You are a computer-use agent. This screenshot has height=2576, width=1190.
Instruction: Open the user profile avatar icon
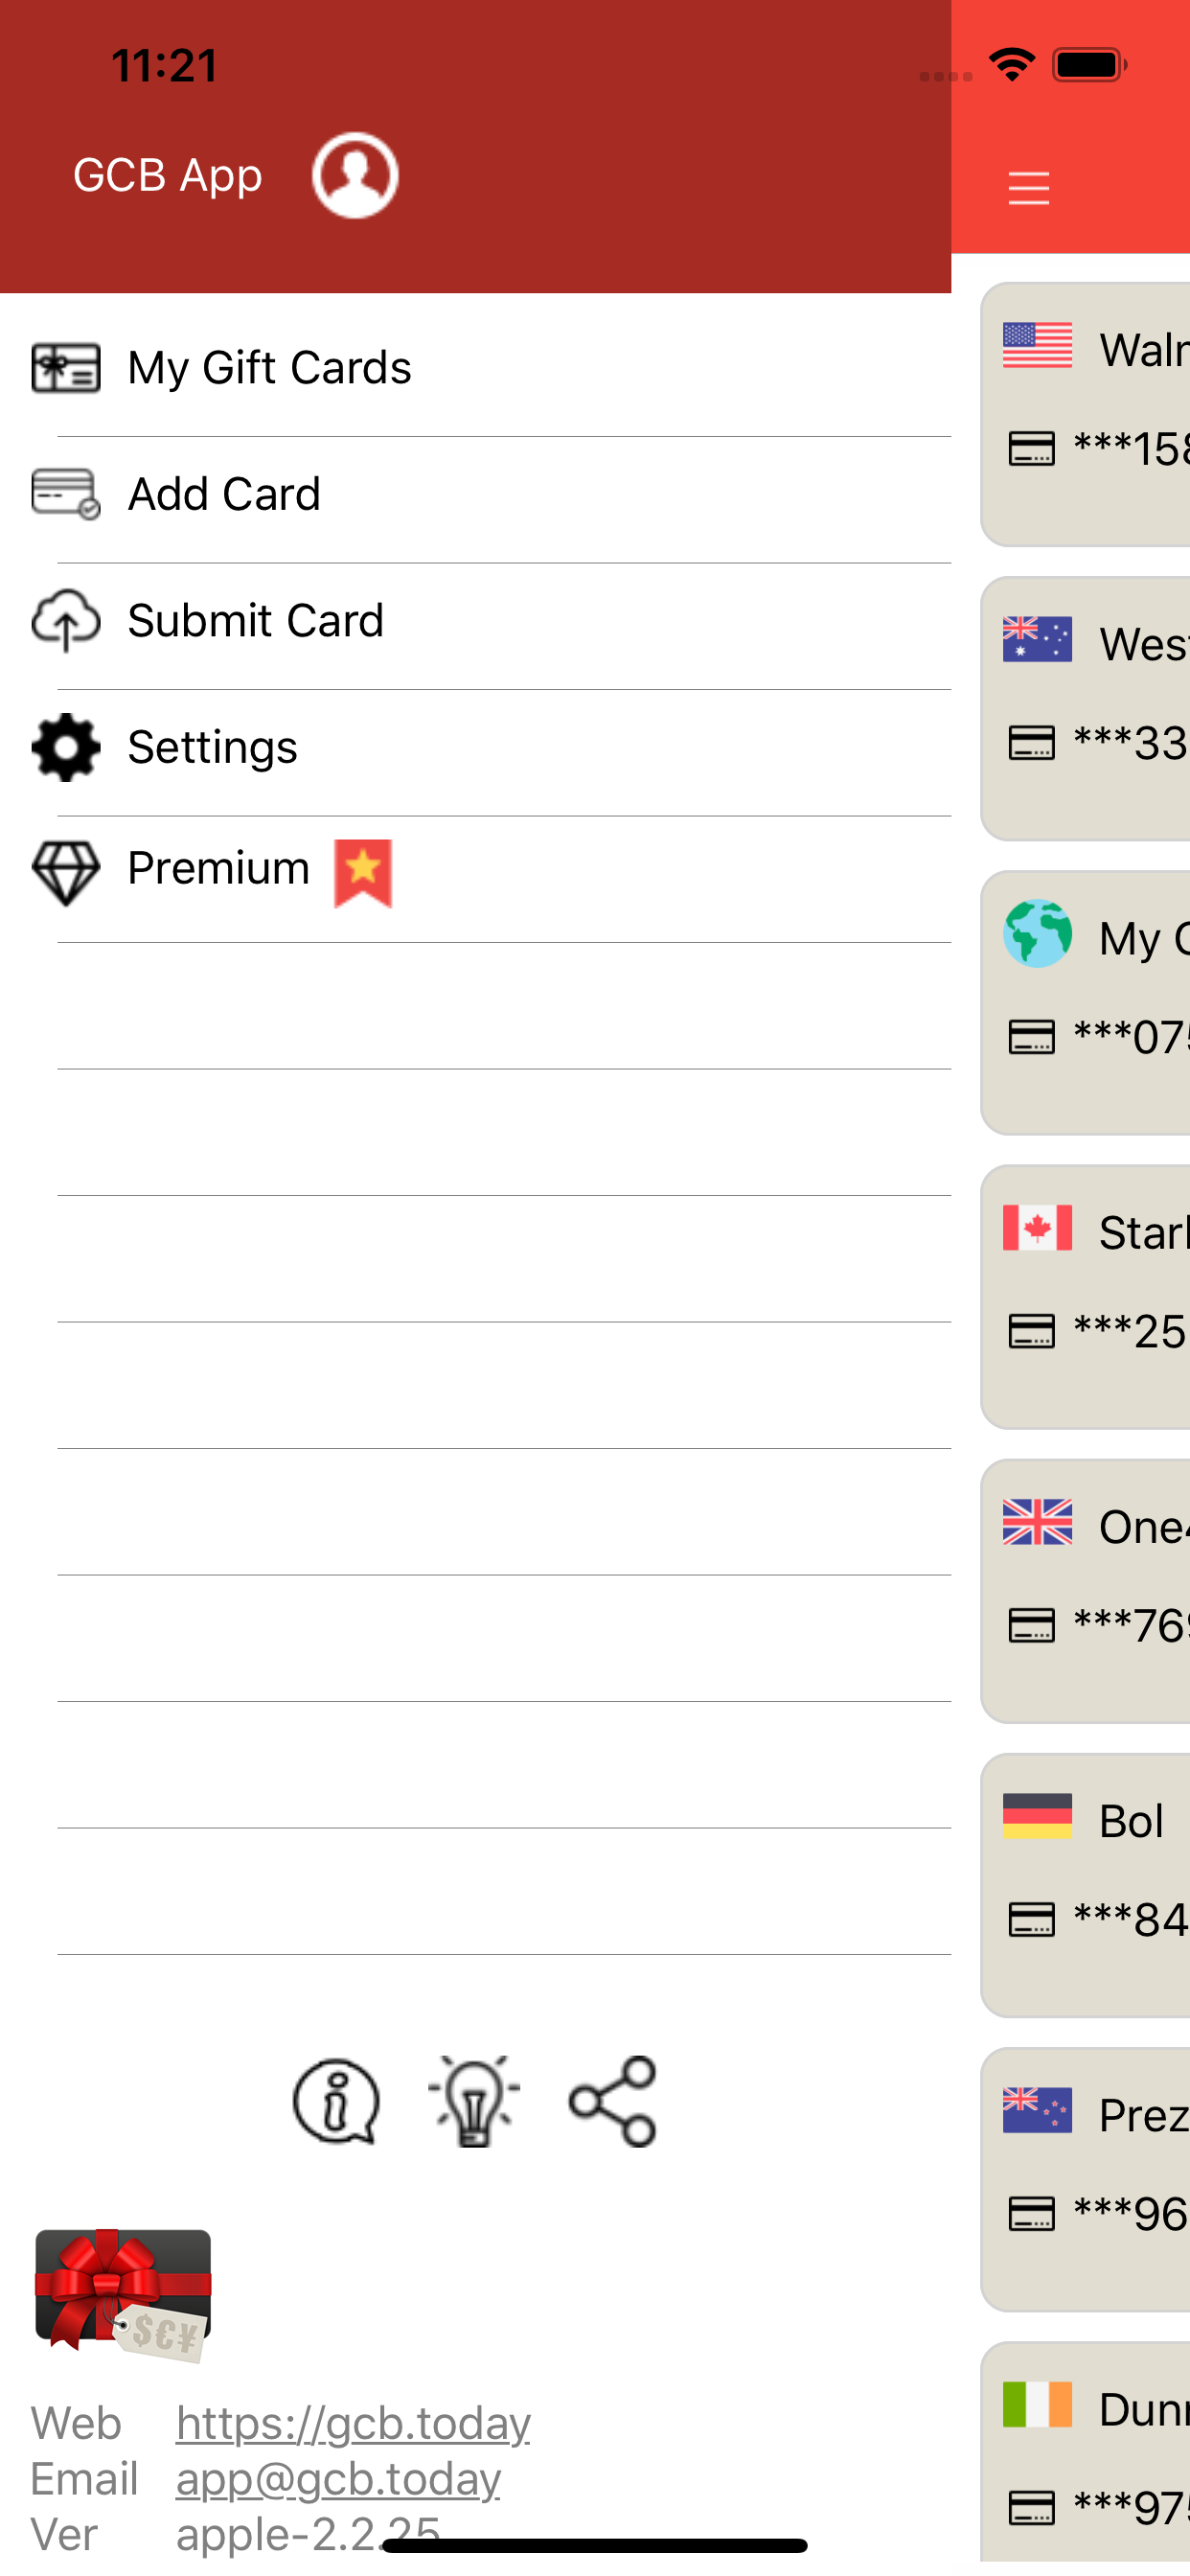(x=355, y=175)
